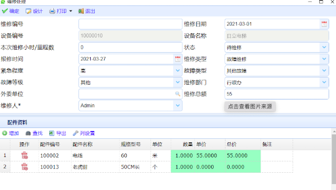Screen dimensions: 336x190
Task: Click the 数量 column header
Action: (182, 145)
